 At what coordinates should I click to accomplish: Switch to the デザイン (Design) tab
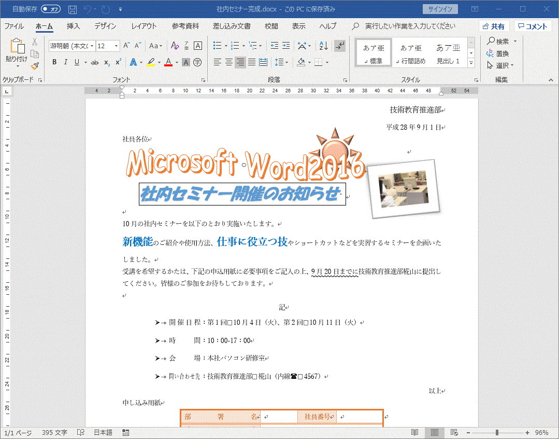105,26
